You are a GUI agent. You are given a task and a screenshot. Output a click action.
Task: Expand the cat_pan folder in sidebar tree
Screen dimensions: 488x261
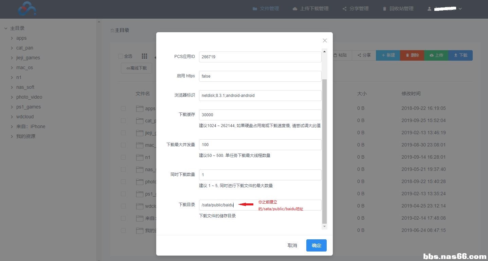[12, 48]
